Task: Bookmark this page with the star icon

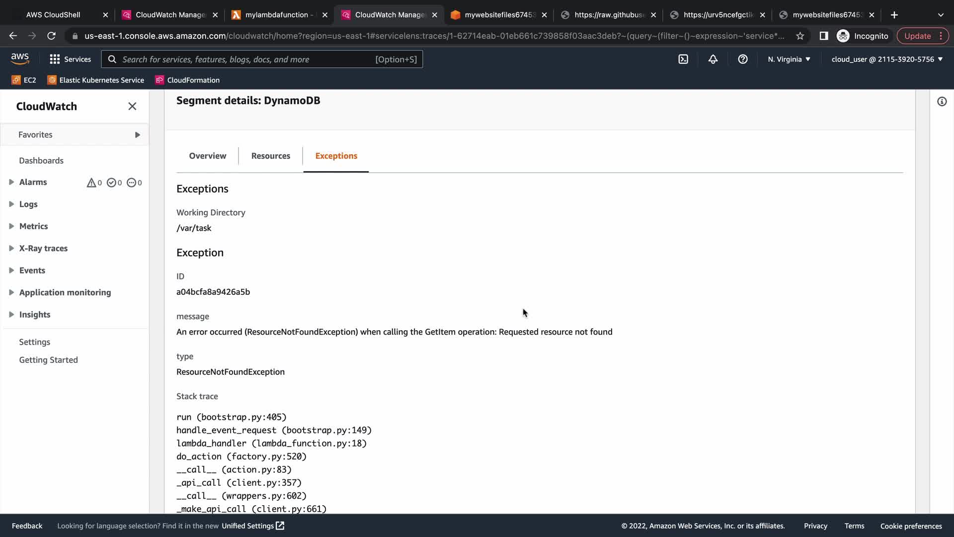Action: pos(800,36)
